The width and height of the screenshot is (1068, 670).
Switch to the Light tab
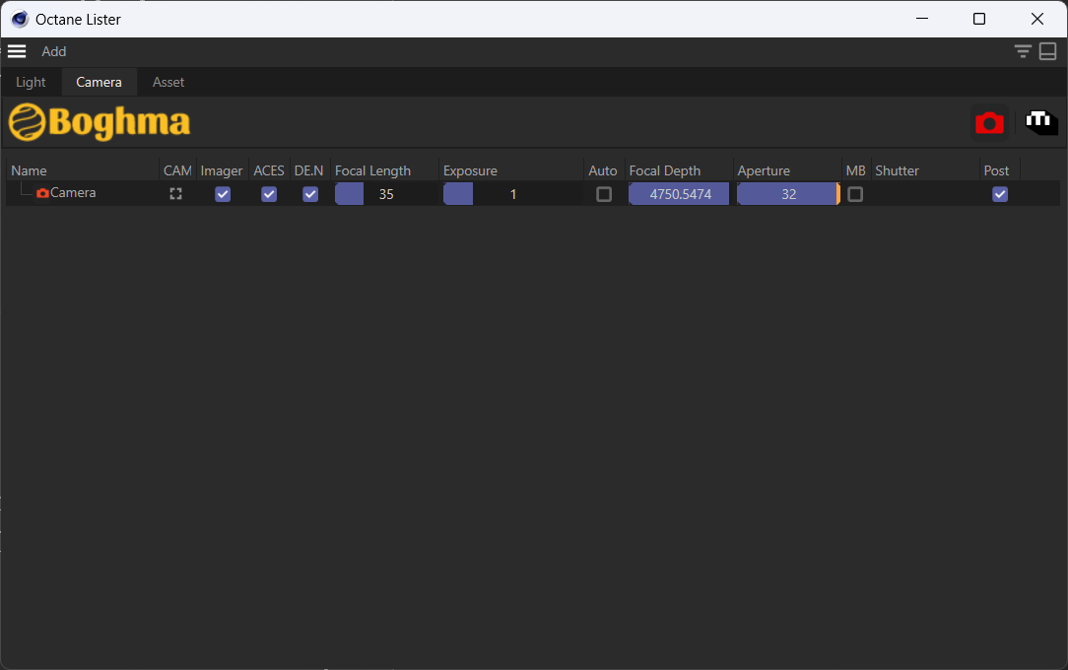[x=31, y=83]
